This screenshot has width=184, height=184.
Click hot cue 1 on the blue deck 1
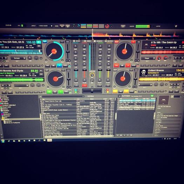pyautogui.click(x=14, y=66)
